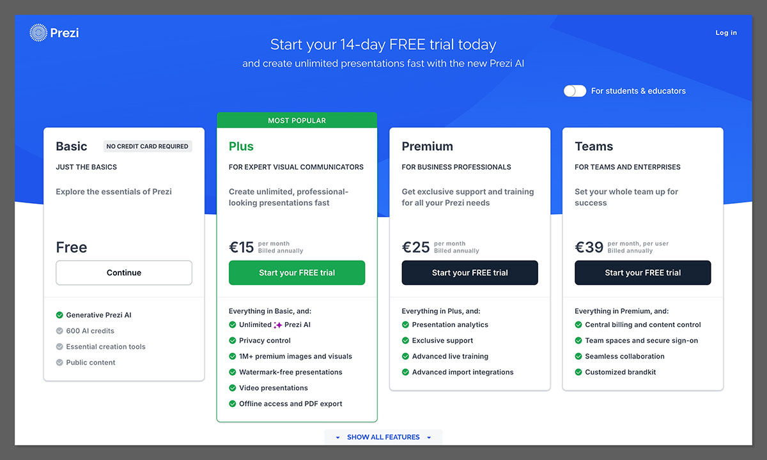Screen dimensions: 767x460
Task: Click checkmark beside Advanced live training
Action: click(405, 356)
